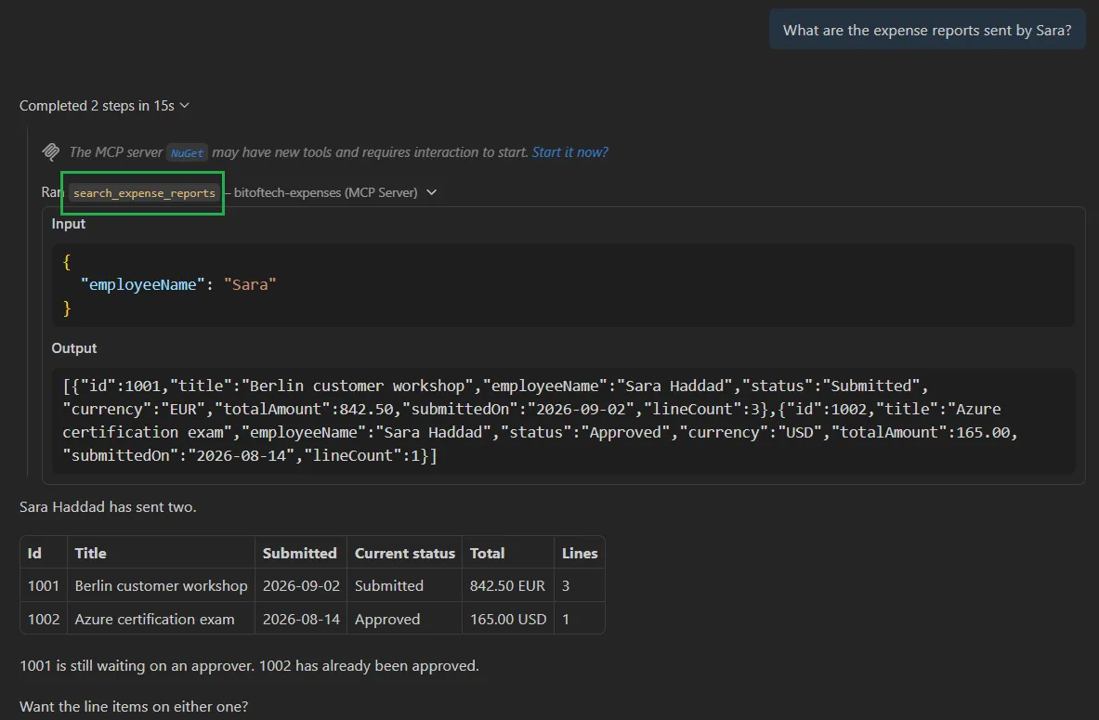The image size is (1099, 720).
Task: Click the "Output" section label
Action: [x=74, y=348]
